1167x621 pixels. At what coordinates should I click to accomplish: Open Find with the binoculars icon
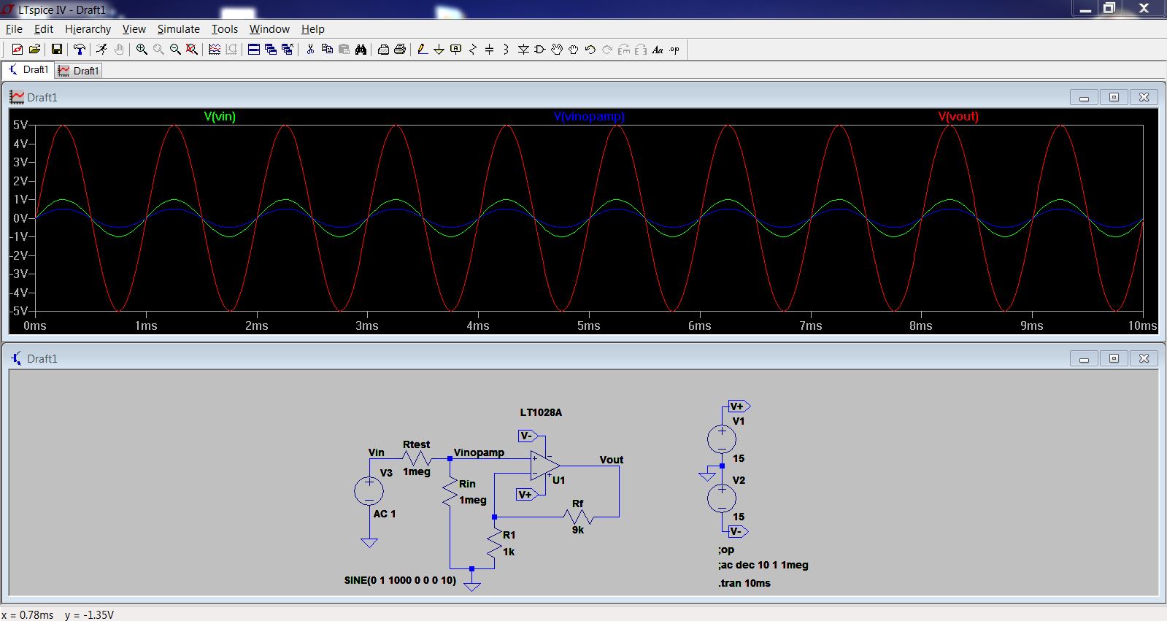point(361,50)
